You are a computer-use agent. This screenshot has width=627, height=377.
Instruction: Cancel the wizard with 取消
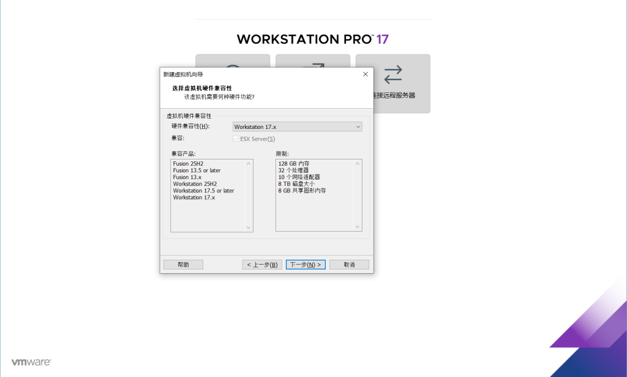click(349, 265)
